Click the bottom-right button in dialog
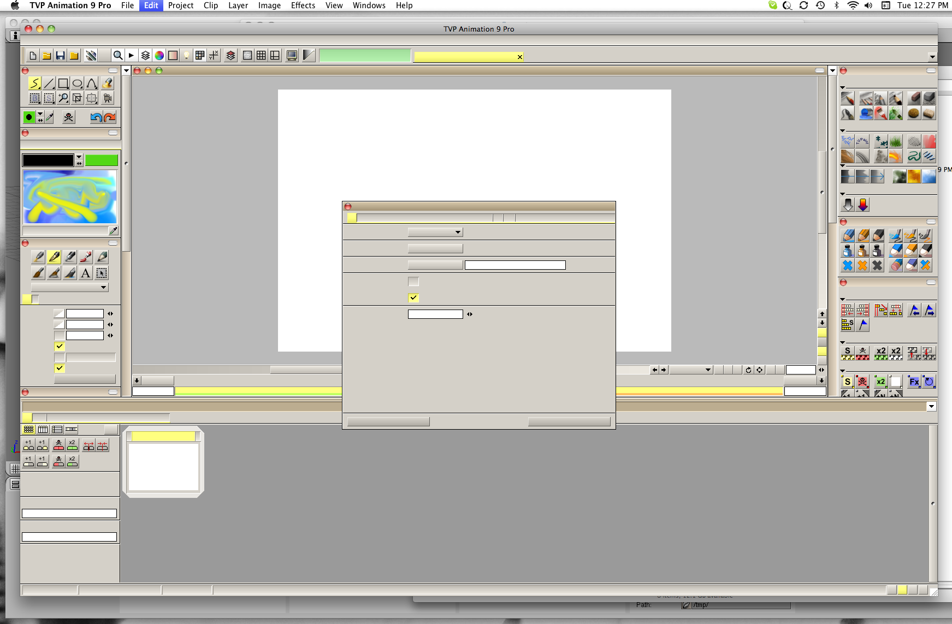The height and width of the screenshot is (624, 952). [x=569, y=421]
